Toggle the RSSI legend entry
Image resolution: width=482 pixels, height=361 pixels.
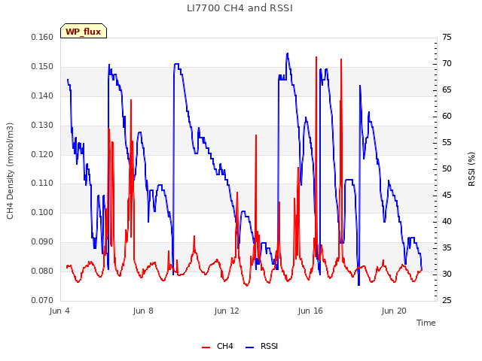[x=261, y=346]
